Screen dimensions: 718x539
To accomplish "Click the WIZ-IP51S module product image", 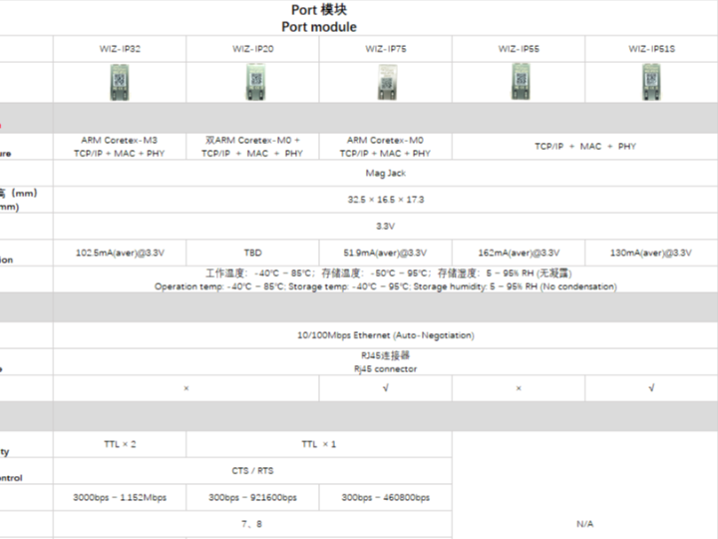I will [651, 82].
